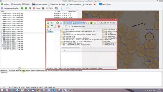Click red delete X in dialog toolbar
Screen dimensions: 163x92
tap(59, 26)
